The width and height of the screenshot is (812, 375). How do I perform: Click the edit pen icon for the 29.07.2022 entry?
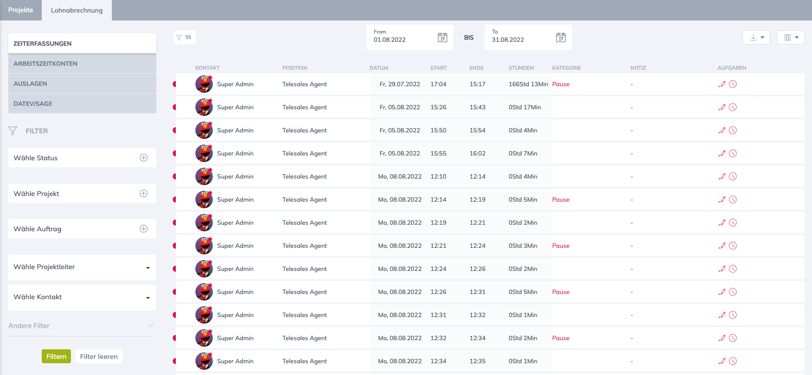pos(722,84)
